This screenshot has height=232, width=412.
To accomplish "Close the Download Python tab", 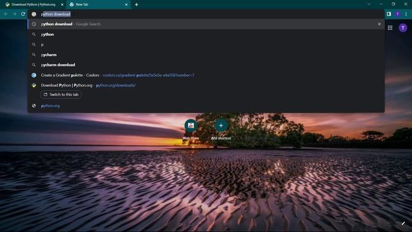I will (x=62, y=5).
